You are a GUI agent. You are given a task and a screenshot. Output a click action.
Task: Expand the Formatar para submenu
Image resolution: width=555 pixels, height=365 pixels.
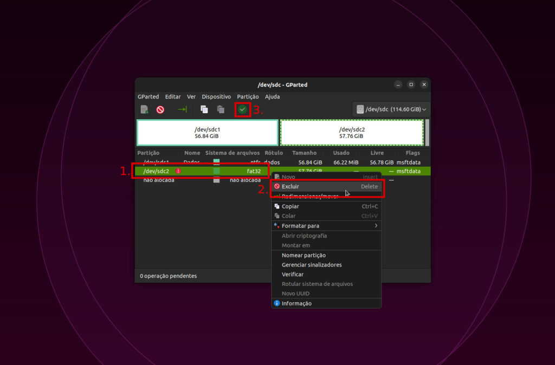pyautogui.click(x=326, y=226)
